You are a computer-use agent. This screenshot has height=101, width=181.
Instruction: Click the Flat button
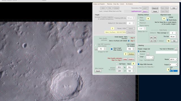coord(110,8)
